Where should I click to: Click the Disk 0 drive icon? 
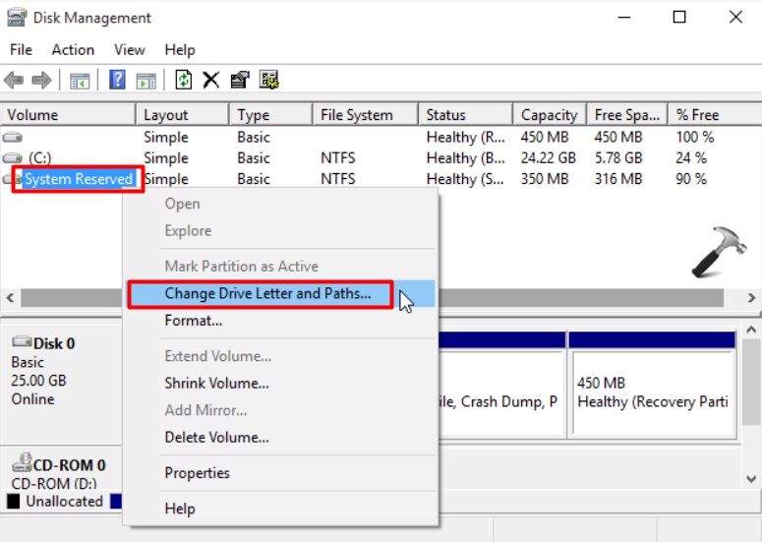22,341
